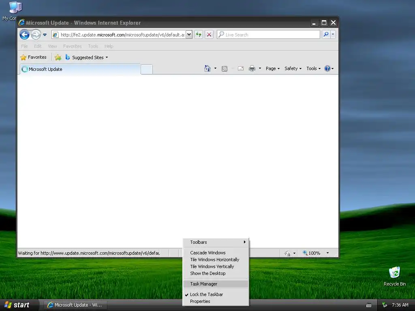Click the Help question mark icon
This screenshot has height=311, width=415.
pyautogui.click(x=327, y=68)
